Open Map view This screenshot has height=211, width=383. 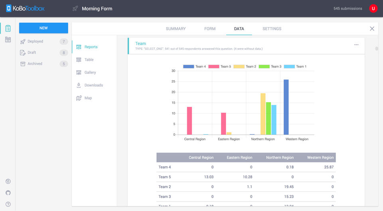coord(88,98)
